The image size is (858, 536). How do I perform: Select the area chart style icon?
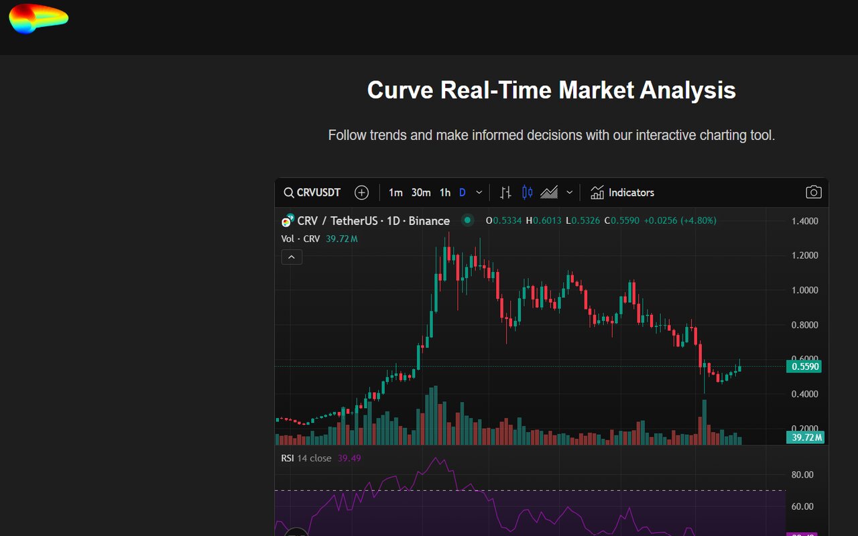[x=550, y=192]
